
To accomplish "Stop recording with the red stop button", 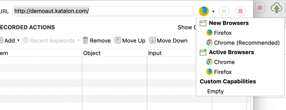I will point(240,11).
